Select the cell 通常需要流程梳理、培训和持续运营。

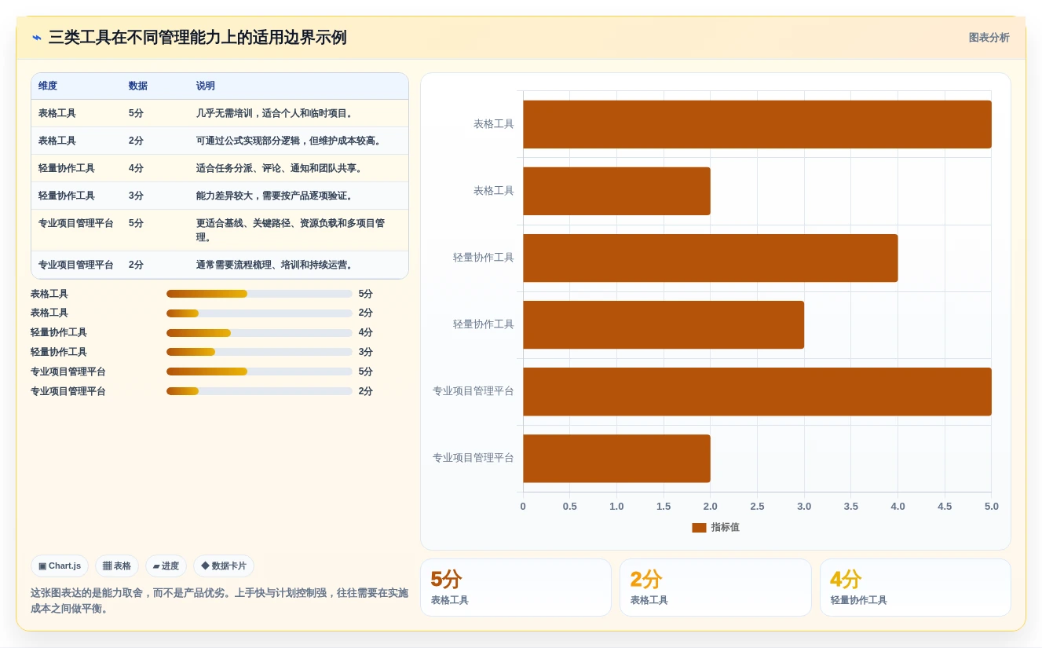coord(298,265)
